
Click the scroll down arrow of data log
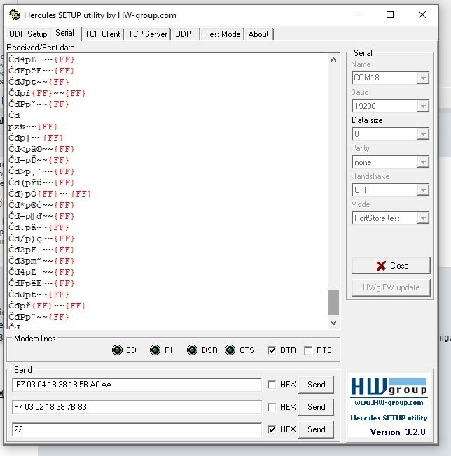point(333,323)
